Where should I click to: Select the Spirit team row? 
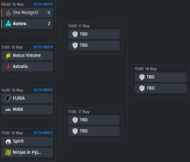pyautogui.click(x=27, y=141)
